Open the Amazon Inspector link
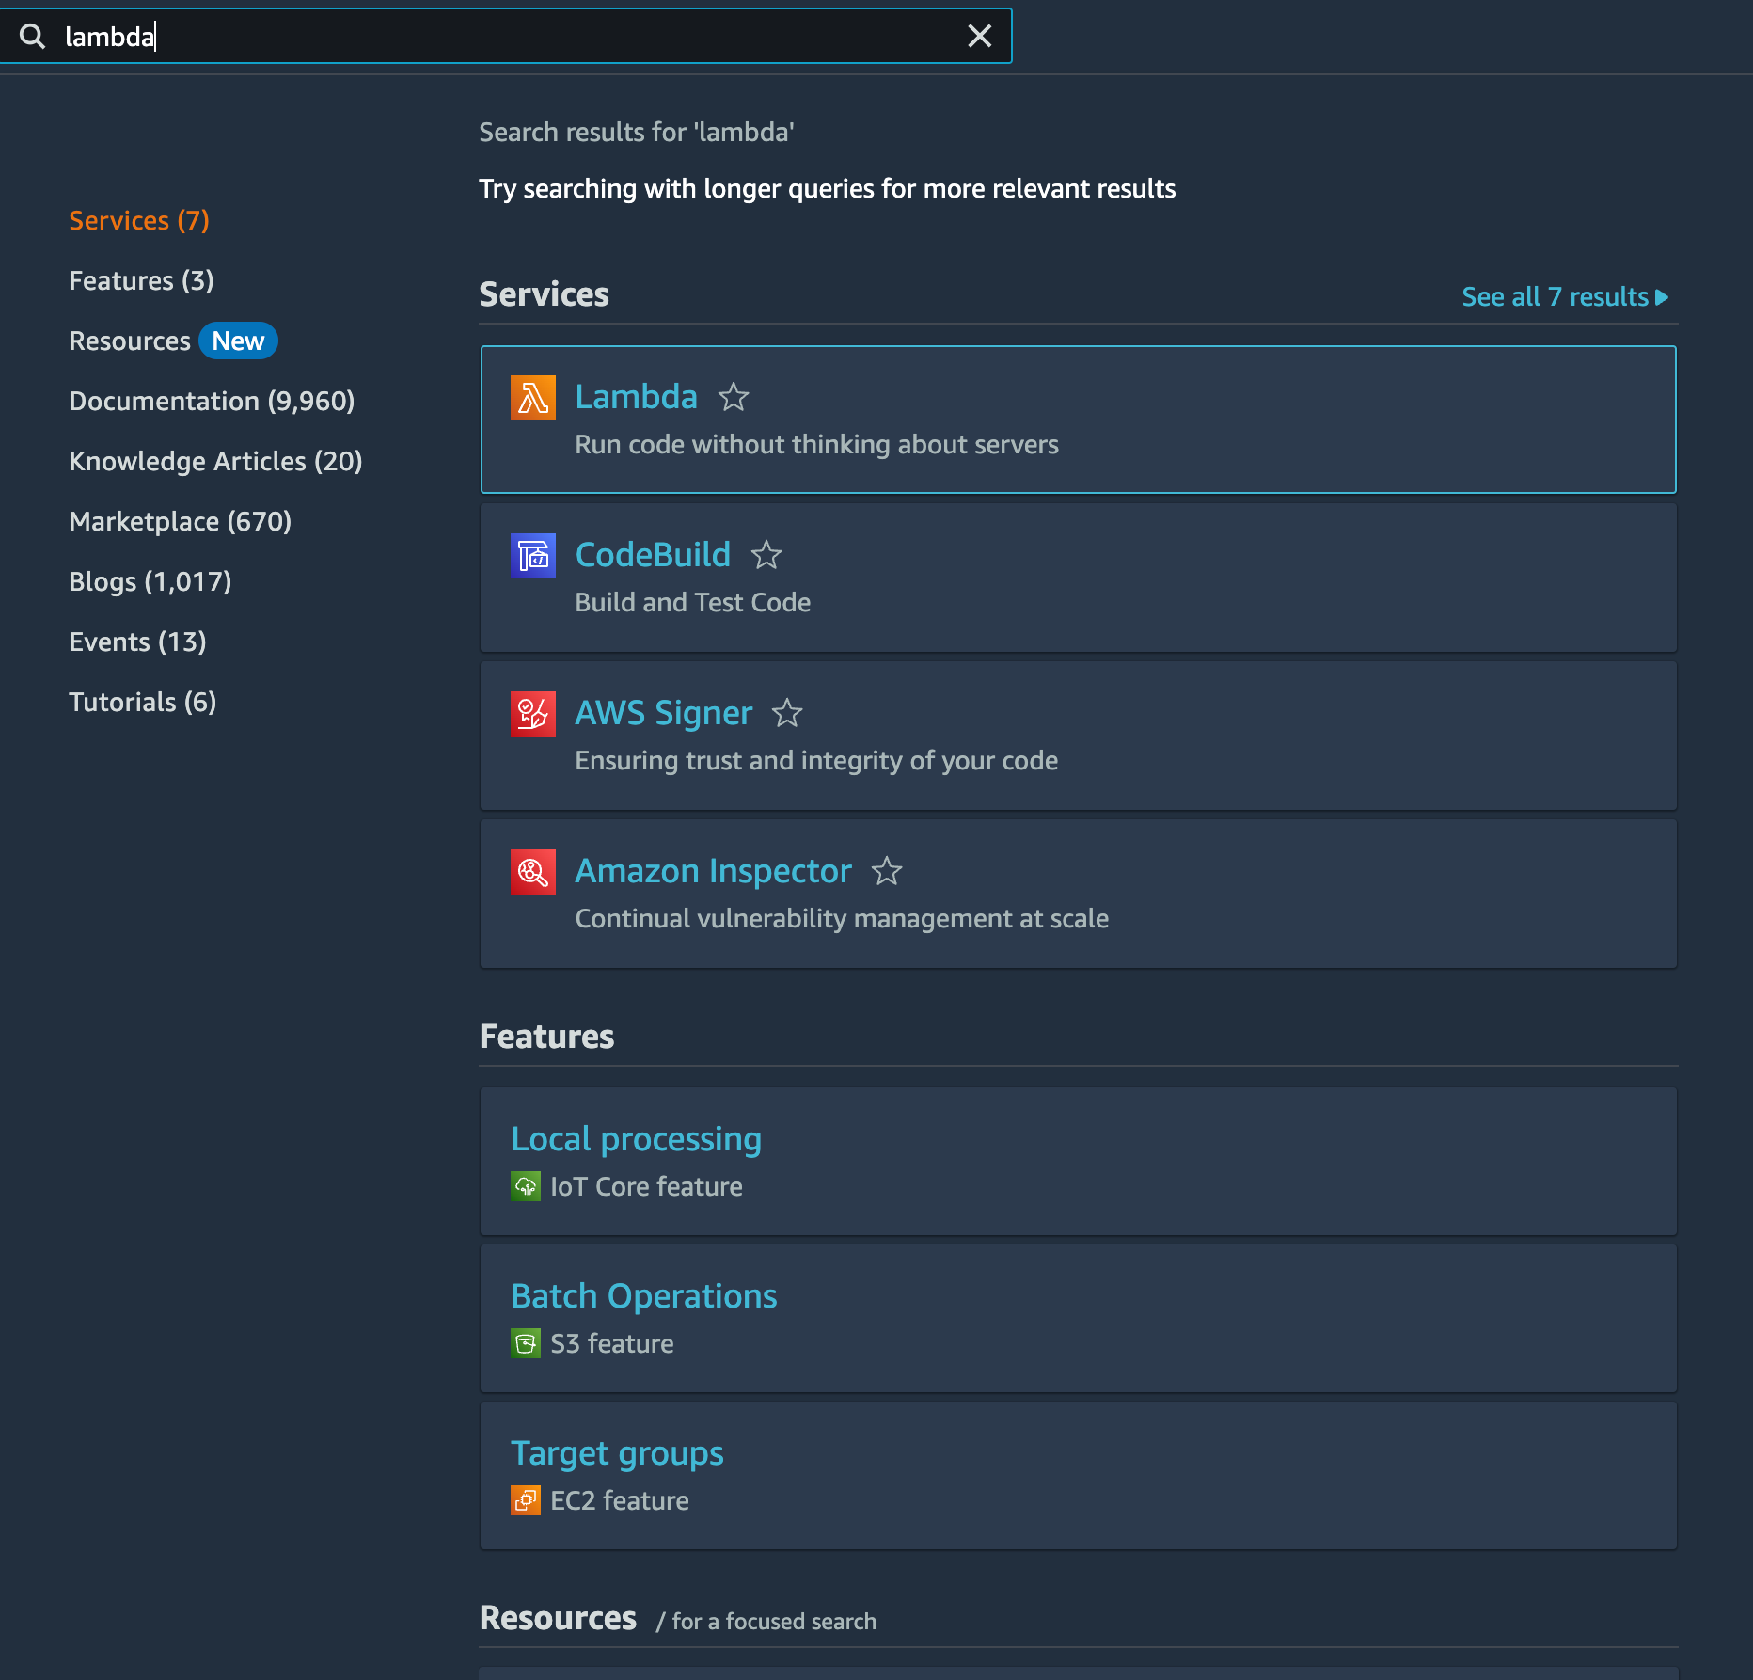The height and width of the screenshot is (1680, 1753). tap(714, 871)
